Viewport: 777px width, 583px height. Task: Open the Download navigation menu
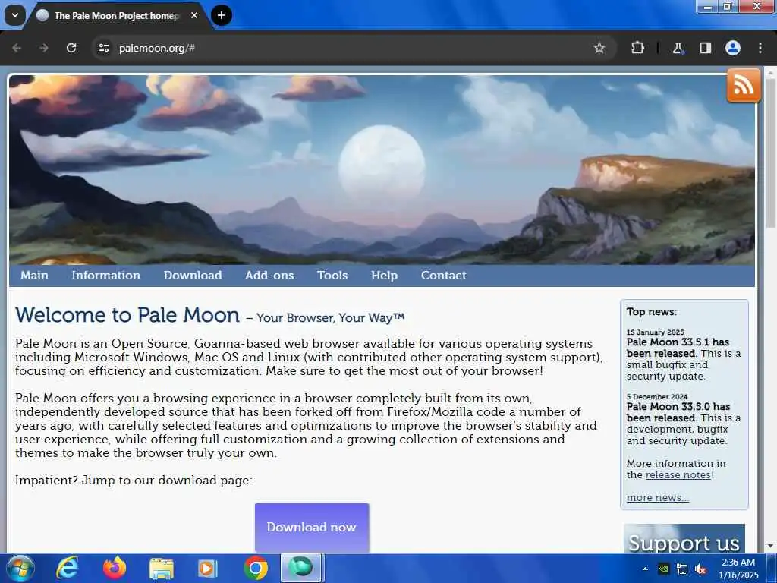point(193,275)
